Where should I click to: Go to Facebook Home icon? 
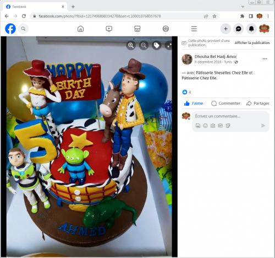tap(81, 29)
